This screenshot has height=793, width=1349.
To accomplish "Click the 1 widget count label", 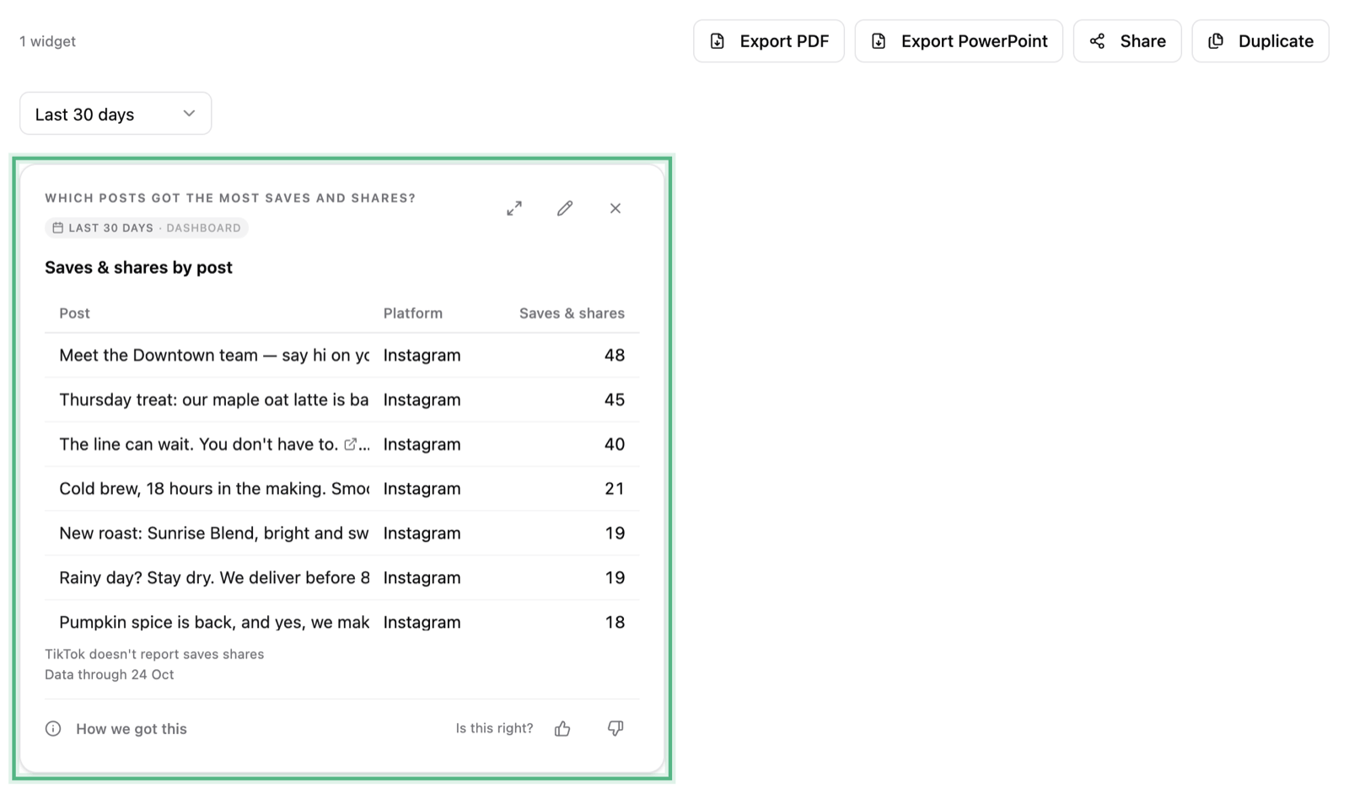I will 47,41.
